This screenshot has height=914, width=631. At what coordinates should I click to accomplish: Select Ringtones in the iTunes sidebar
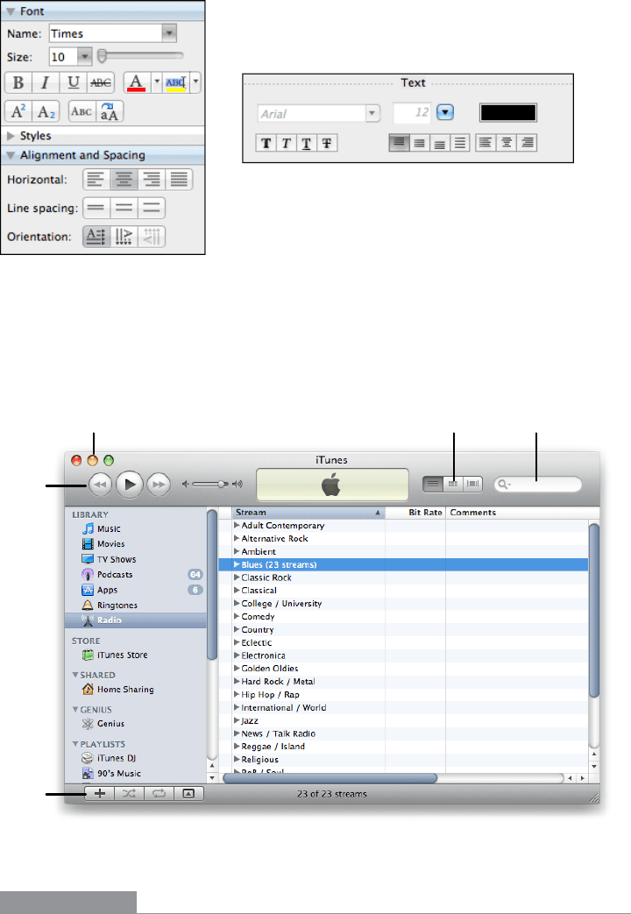[117, 605]
